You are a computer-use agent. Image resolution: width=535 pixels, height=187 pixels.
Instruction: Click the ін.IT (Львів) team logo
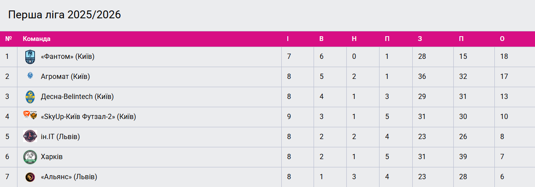(x=30, y=136)
